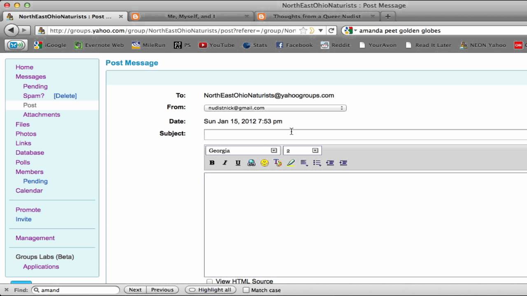Open the Thoughts from a Queer Nudist tab
Screen dimensions: 527x296
316,16
